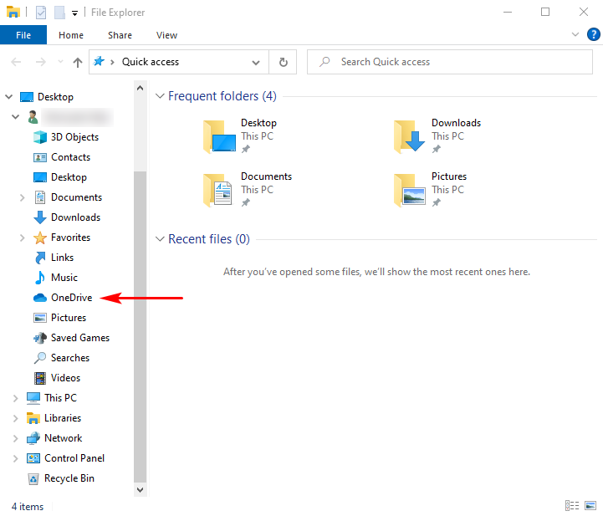Expand the This PC tree node
Screen dimensions: 603x516
click(15, 398)
